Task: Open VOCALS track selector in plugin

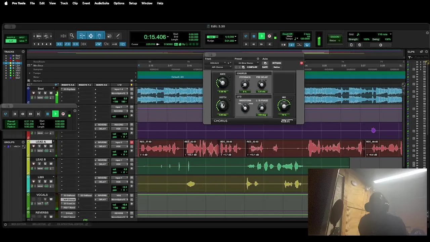Action: [217, 63]
